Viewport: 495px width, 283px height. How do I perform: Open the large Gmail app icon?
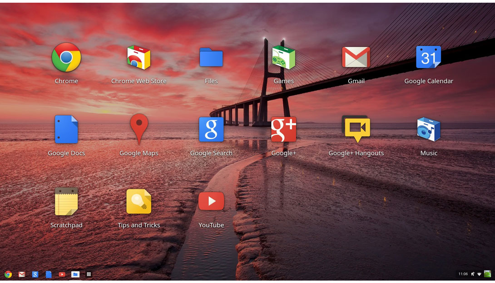356,57
